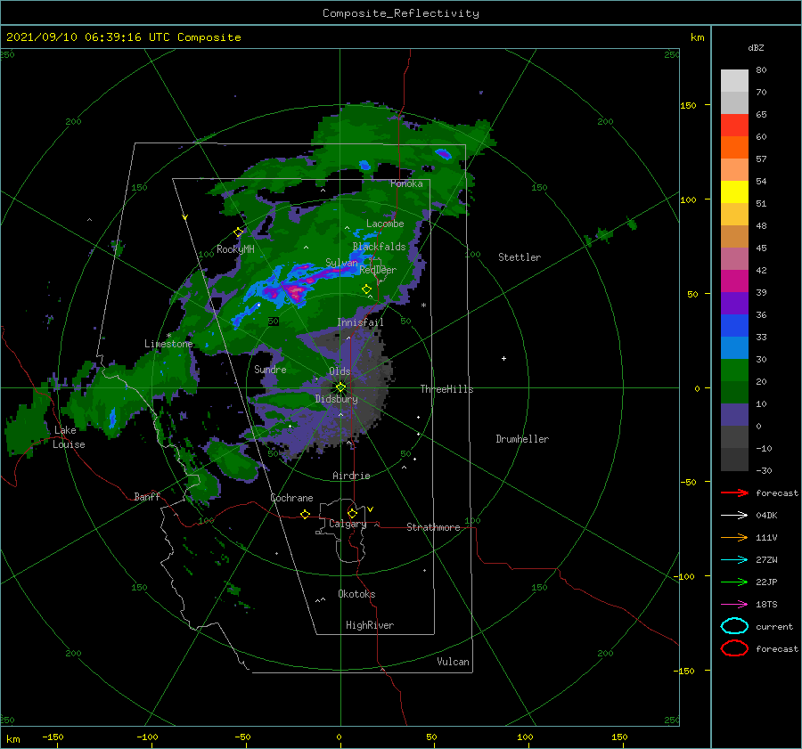Click the blue echo cell near Lake Louise
The width and height of the screenshot is (802, 749).
(x=112, y=419)
